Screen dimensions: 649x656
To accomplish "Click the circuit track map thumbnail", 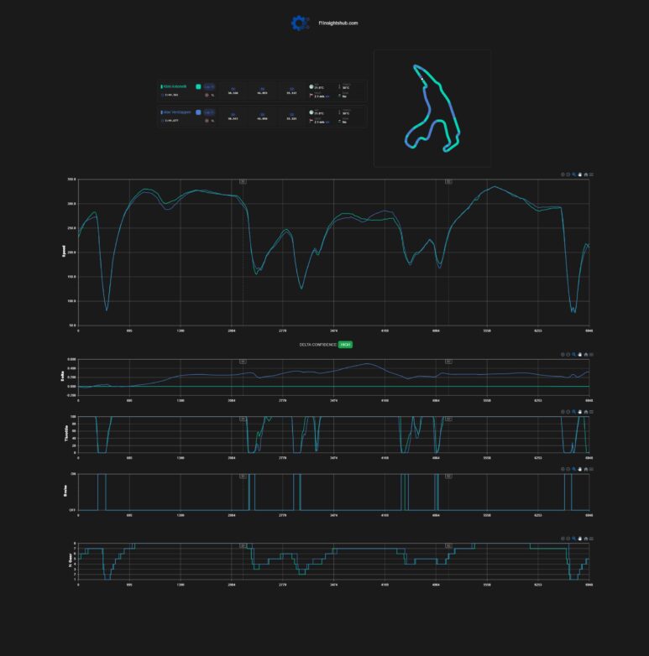I will click(x=432, y=108).
